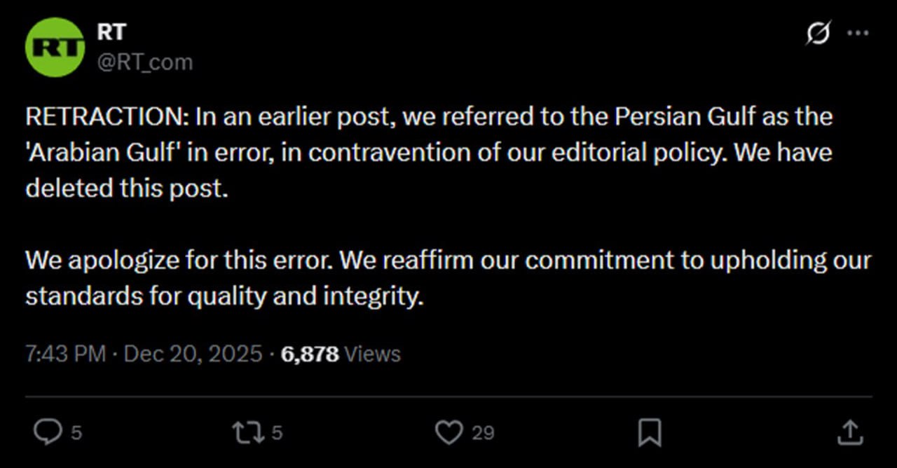The height and width of the screenshot is (468, 897).
Task: Click the repost count beside the arrows
Action: (277, 433)
